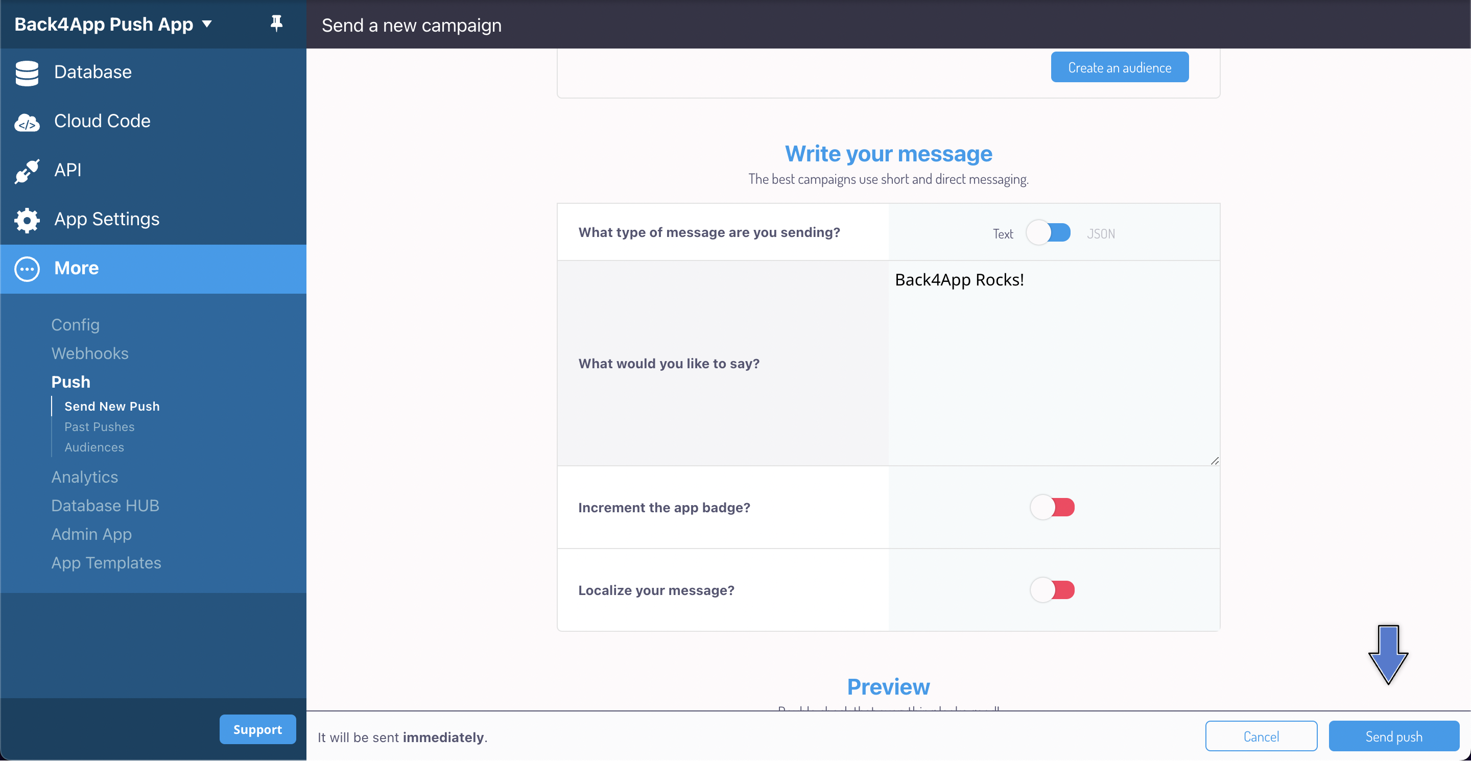Click the App Settings gear icon

click(27, 220)
